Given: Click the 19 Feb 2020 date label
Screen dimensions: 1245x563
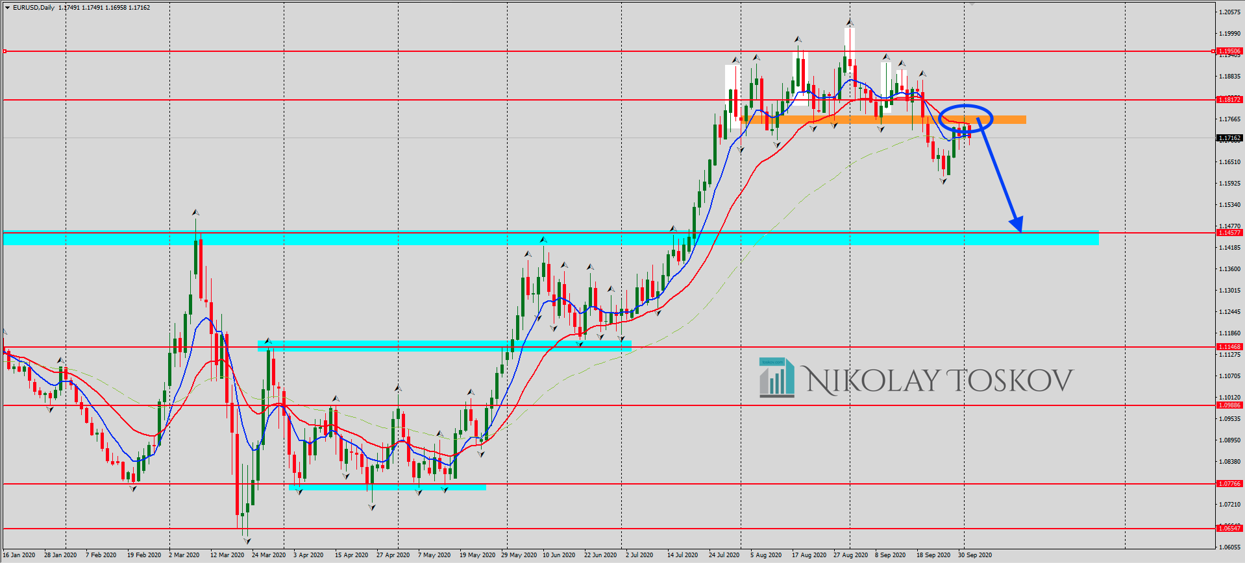Looking at the screenshot, I should (x=144, y=555).
